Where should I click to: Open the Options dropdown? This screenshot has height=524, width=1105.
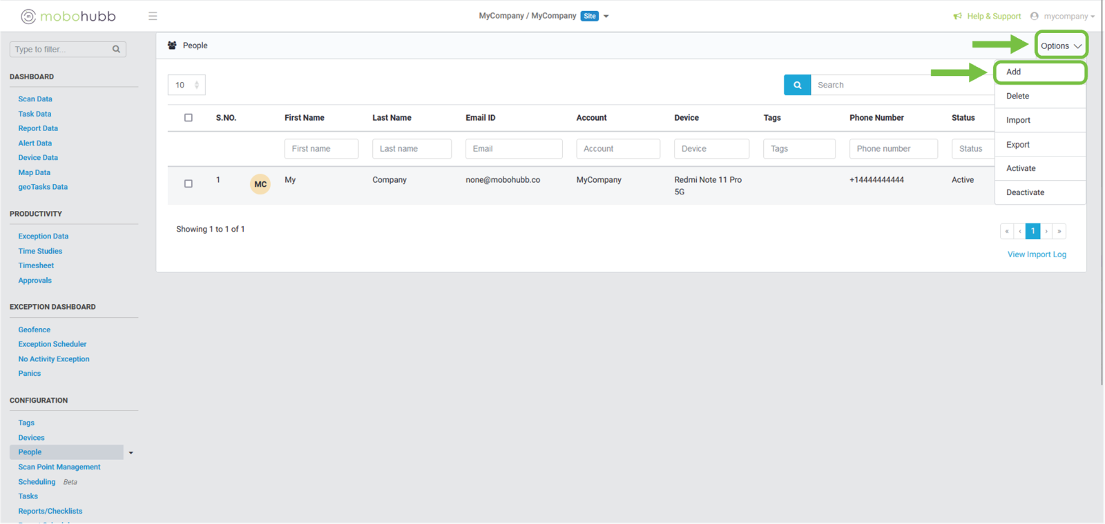(x=1061, y=46)
